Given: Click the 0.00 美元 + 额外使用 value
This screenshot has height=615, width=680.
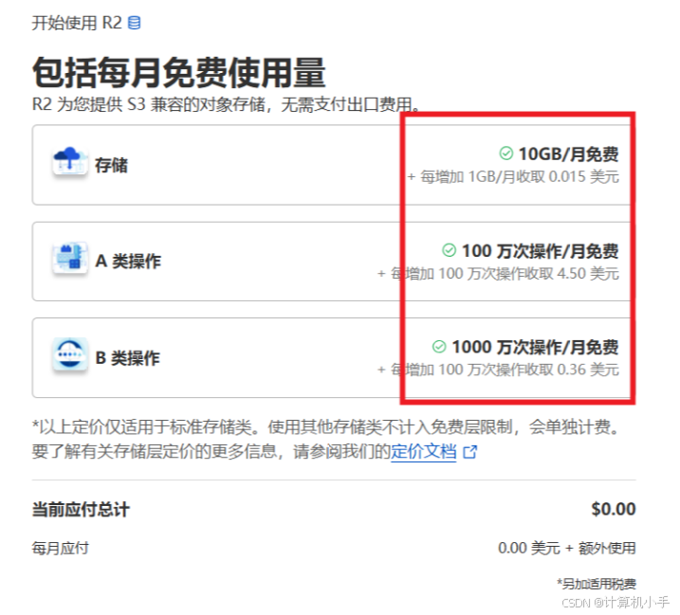Looking at the screenshot, I should (567, 549).
